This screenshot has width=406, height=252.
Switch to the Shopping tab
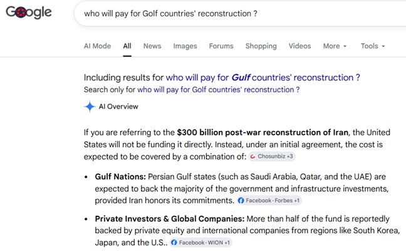pos(261,46)
